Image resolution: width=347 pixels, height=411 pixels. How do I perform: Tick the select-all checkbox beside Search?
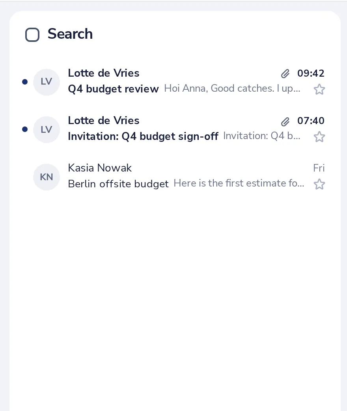tap(32, 35)
